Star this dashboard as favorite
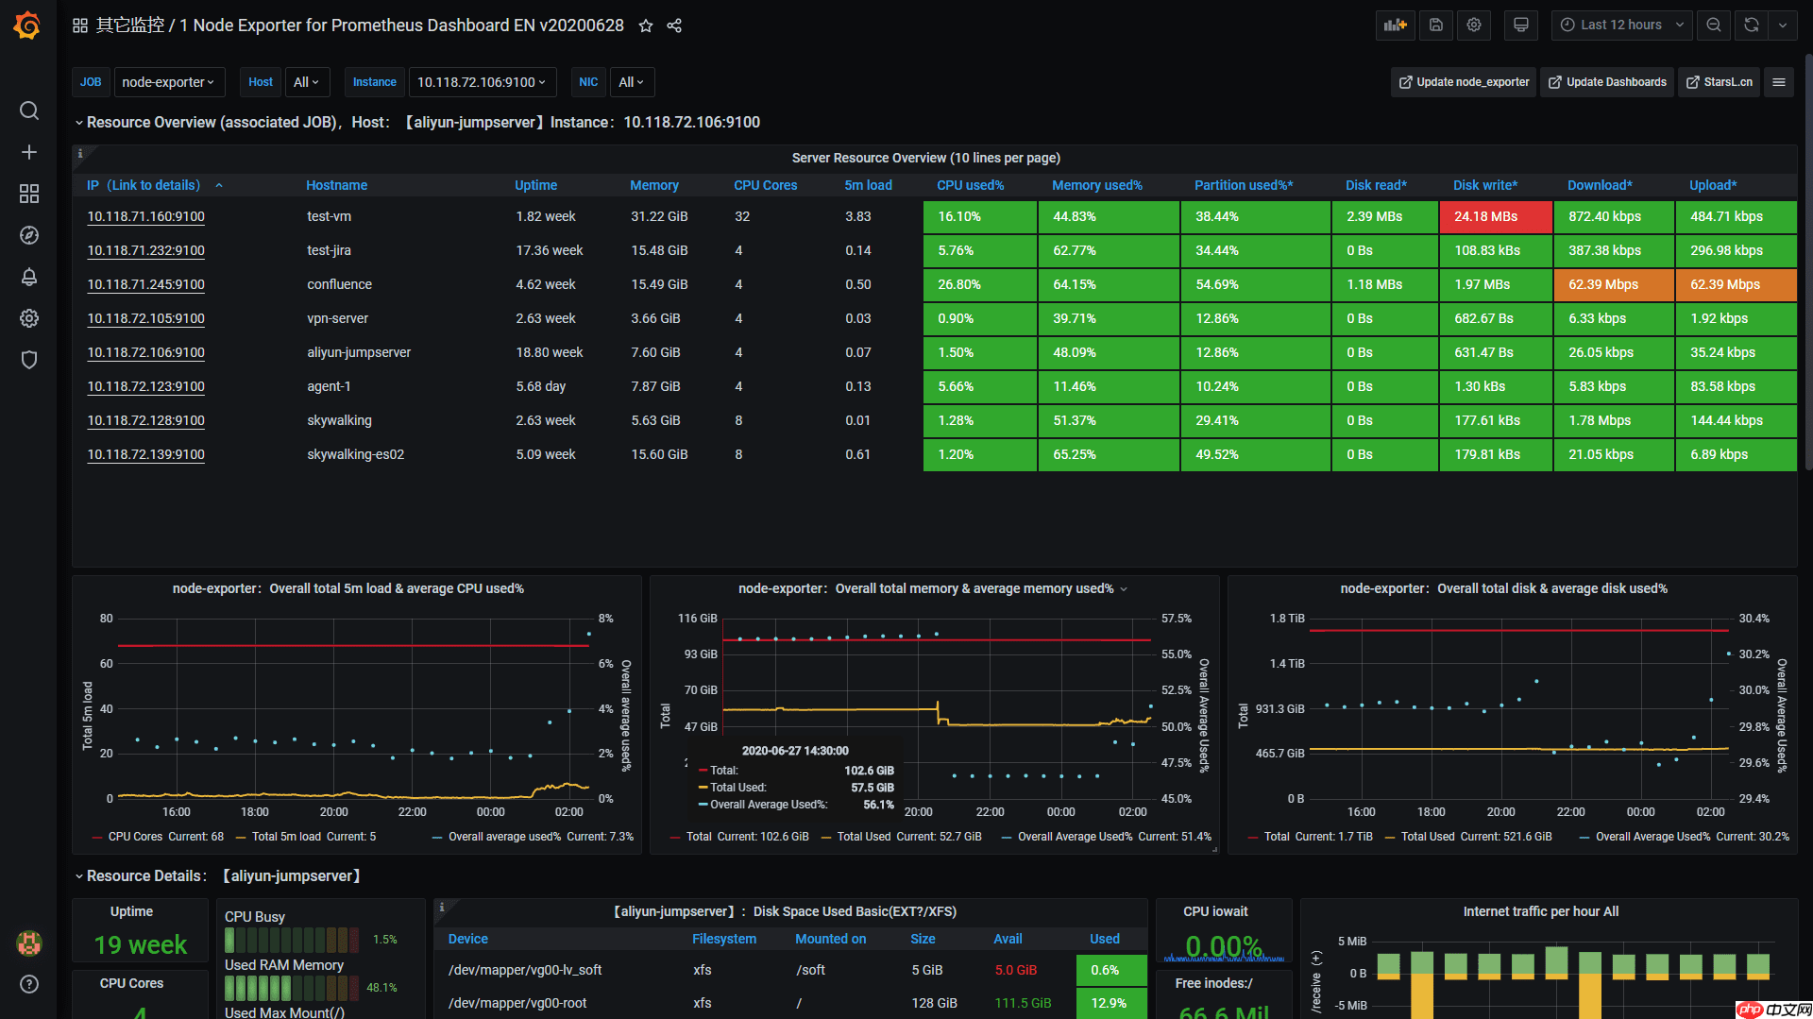This screenshot has height=1019, width=1813. (x=646, y=25)
